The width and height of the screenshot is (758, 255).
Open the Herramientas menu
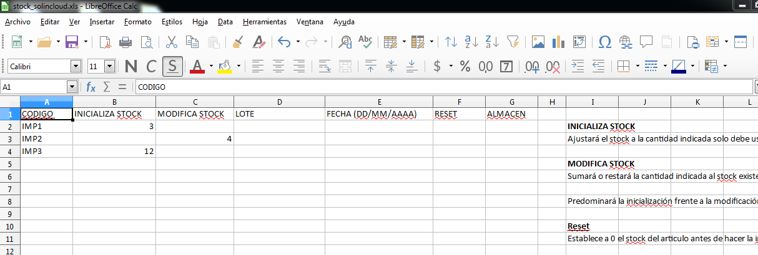(265, 21)
